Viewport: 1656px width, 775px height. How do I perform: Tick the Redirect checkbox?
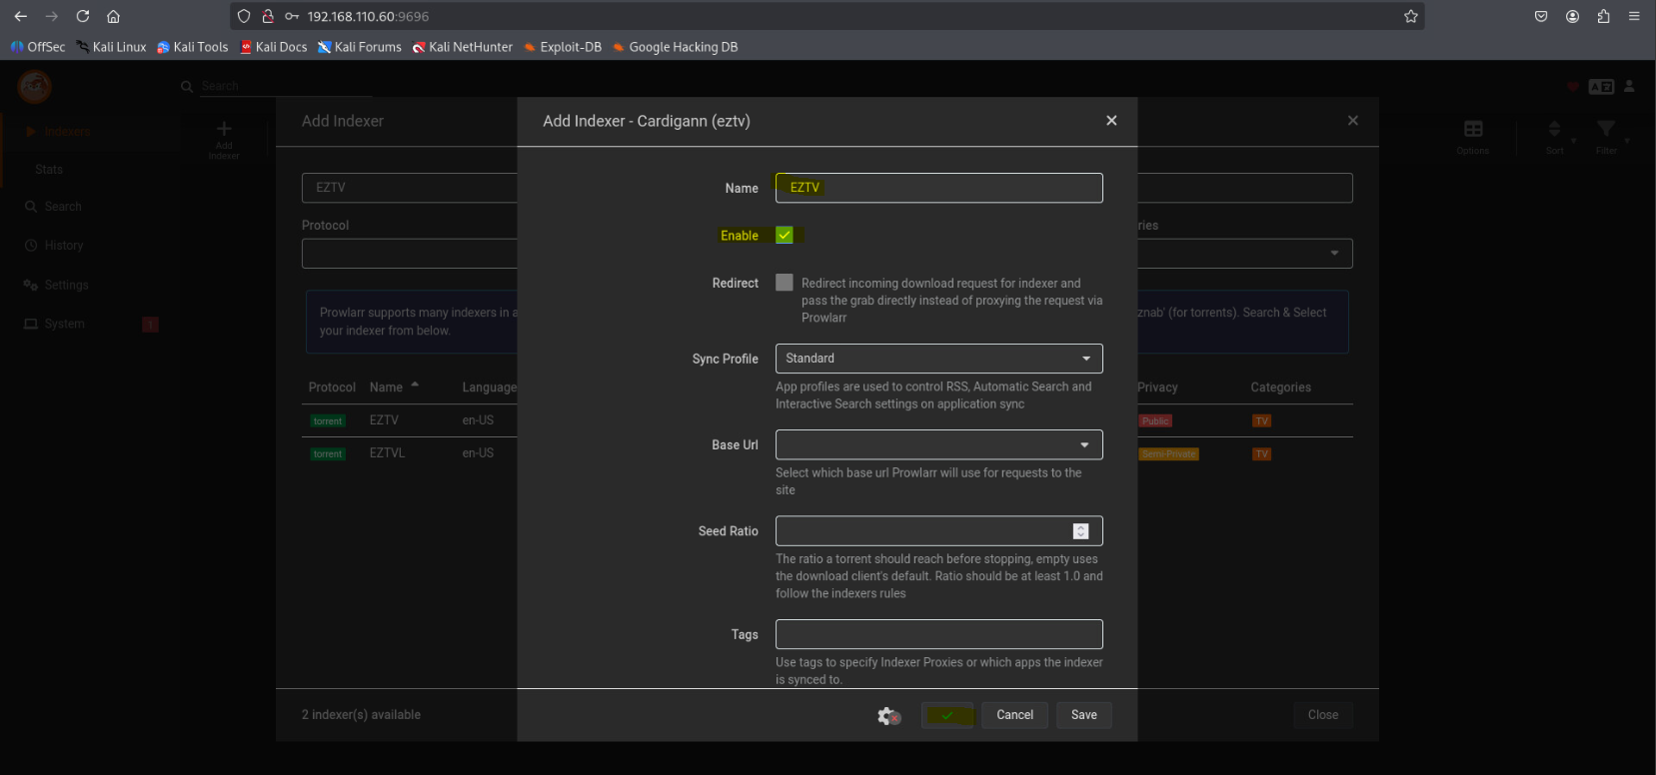[785, 283]
